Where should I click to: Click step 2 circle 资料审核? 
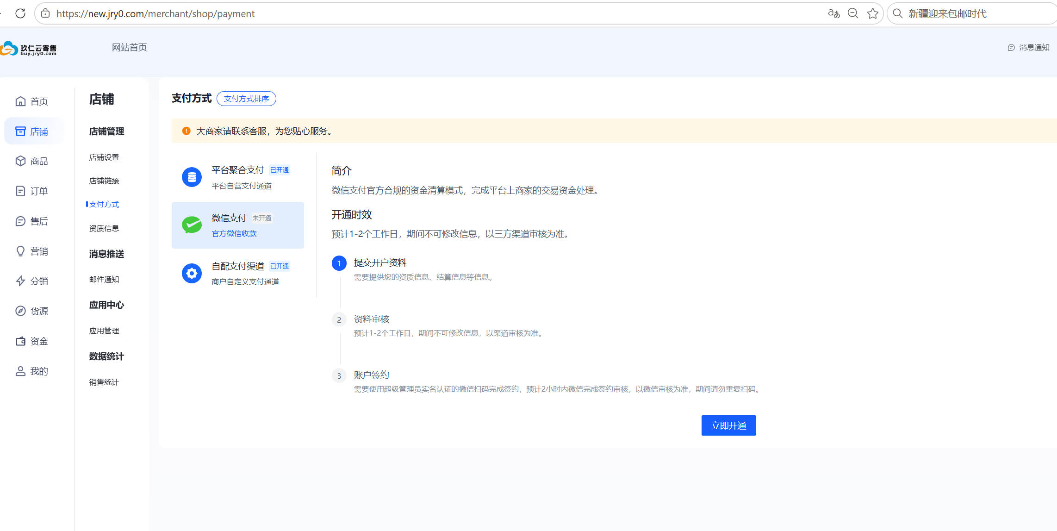pos(339,319)
